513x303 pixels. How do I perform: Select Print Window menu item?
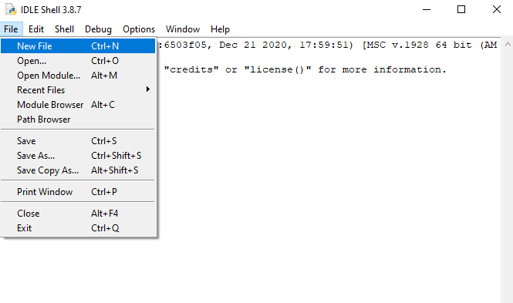pyautogui.click(x=78, y=192)
